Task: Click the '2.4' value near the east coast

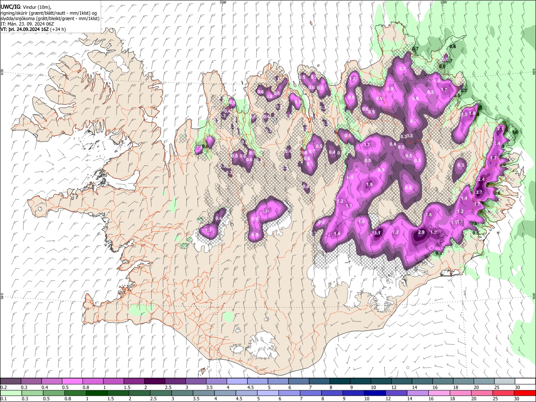Action: point(481,180)
